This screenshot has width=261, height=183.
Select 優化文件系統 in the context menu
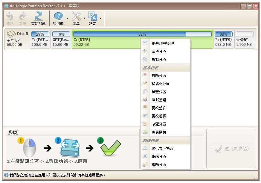tap(166, 148)
